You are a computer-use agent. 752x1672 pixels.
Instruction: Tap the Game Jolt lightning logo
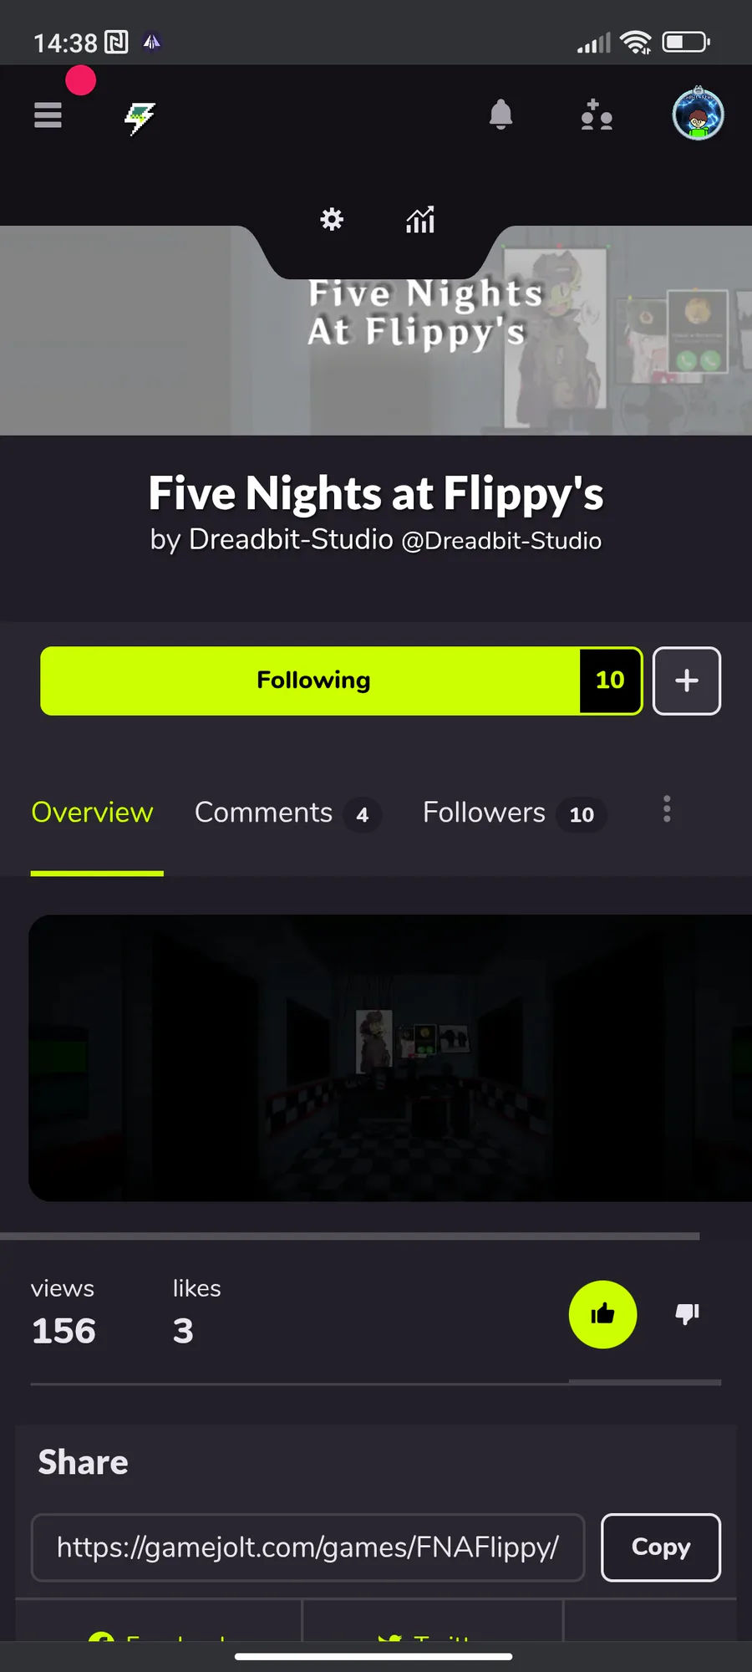point(140,118)
